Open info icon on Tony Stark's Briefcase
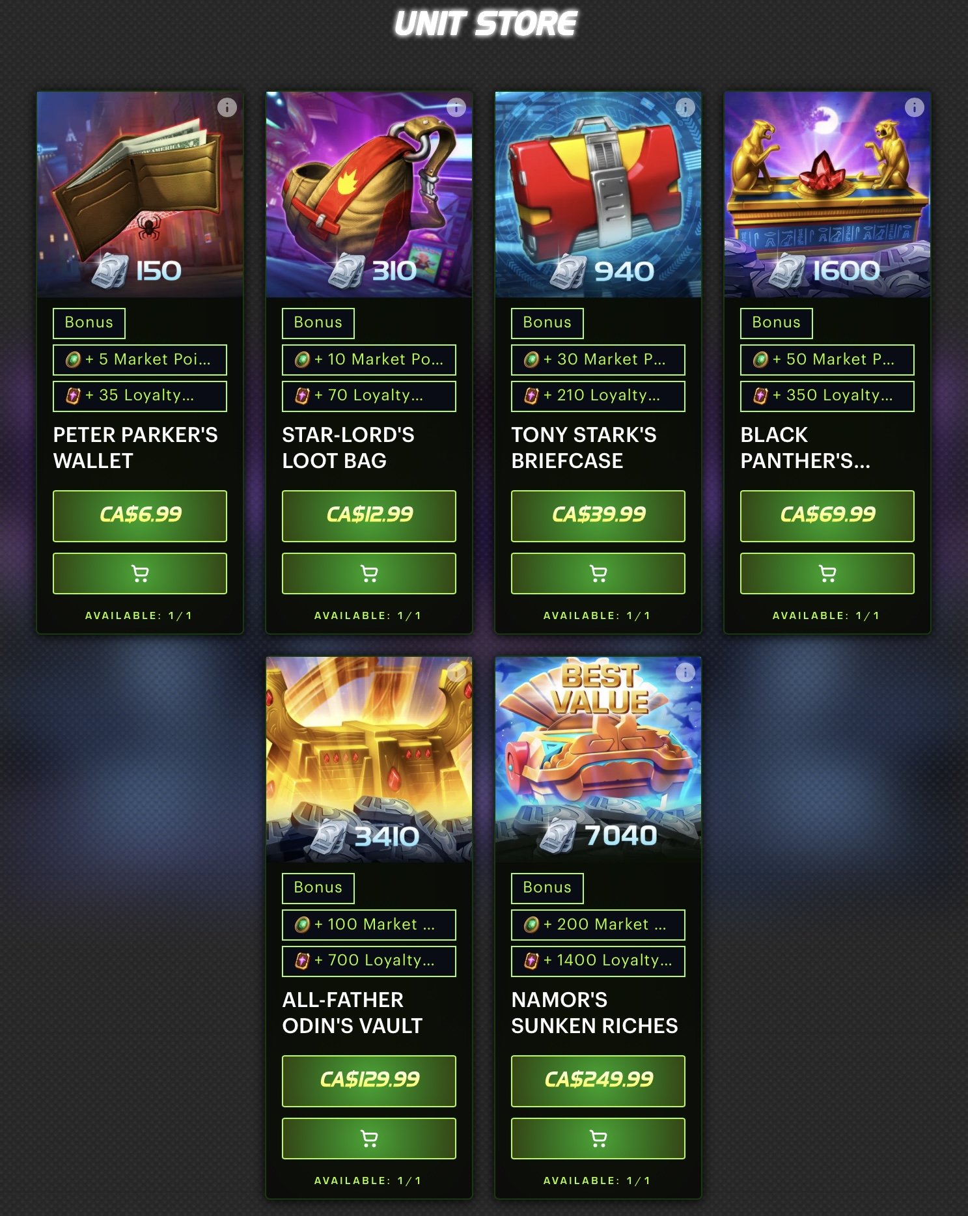The width and height of the screenshot is (968, 1216). [685, 107]
